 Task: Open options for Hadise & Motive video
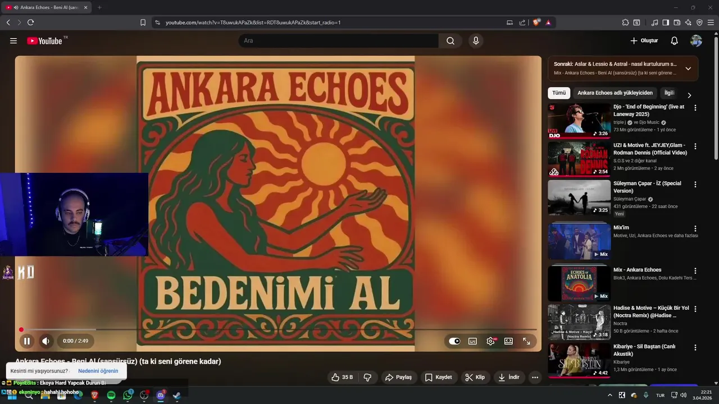pyautogui.click(x=695, y=309)
